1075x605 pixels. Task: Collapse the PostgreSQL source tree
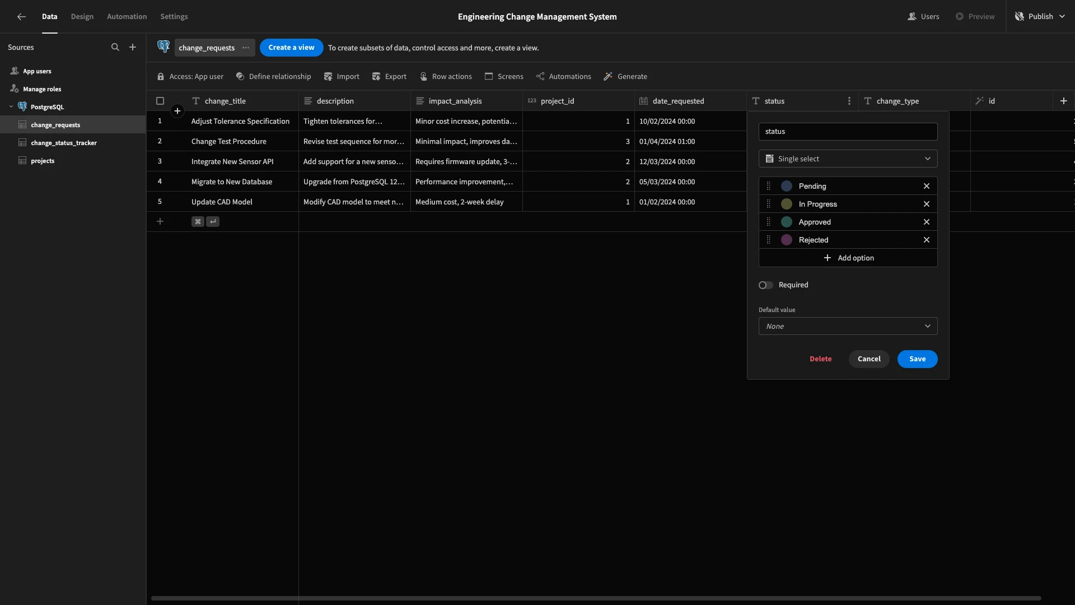11,106
